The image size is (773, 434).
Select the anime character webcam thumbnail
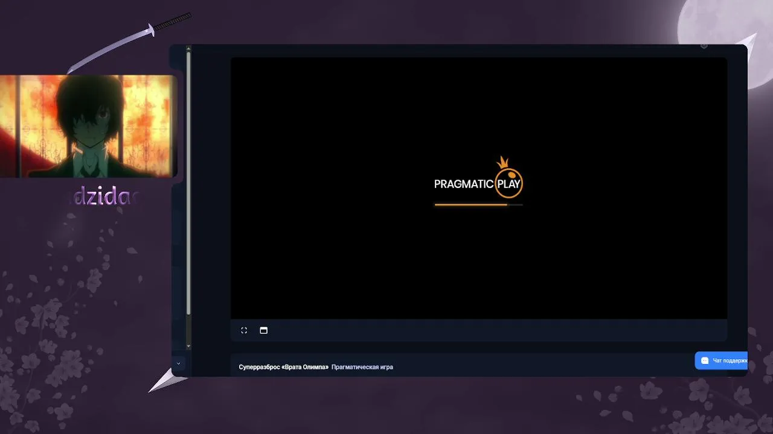[x=88, y=126]
